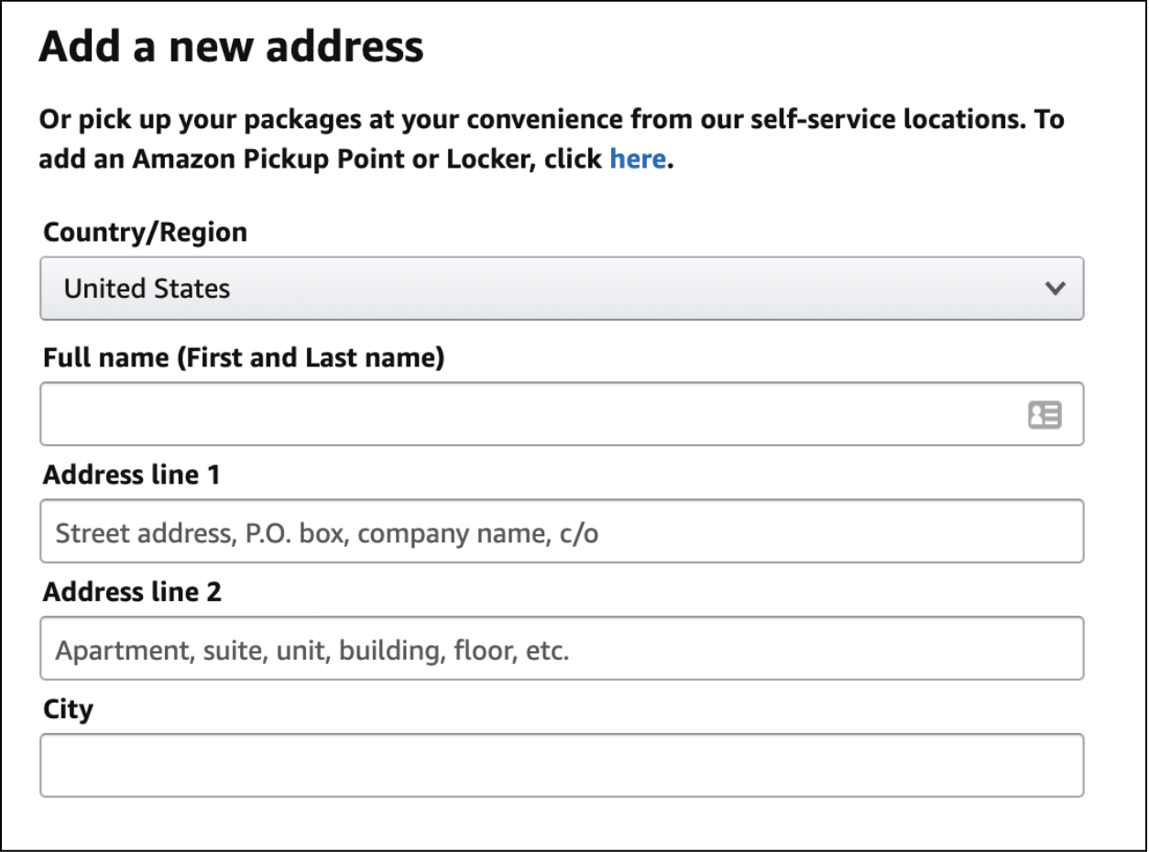Click the dropdown chevron arrow icon
The width and height of the screenshot is (1149, 852).
(x=1055, y=289)
